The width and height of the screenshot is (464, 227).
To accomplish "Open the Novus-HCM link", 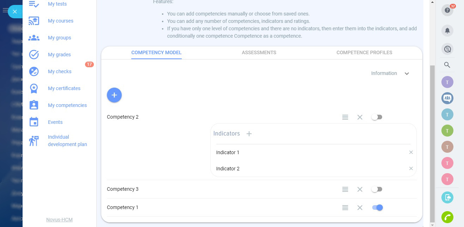I will pos(59,220).
